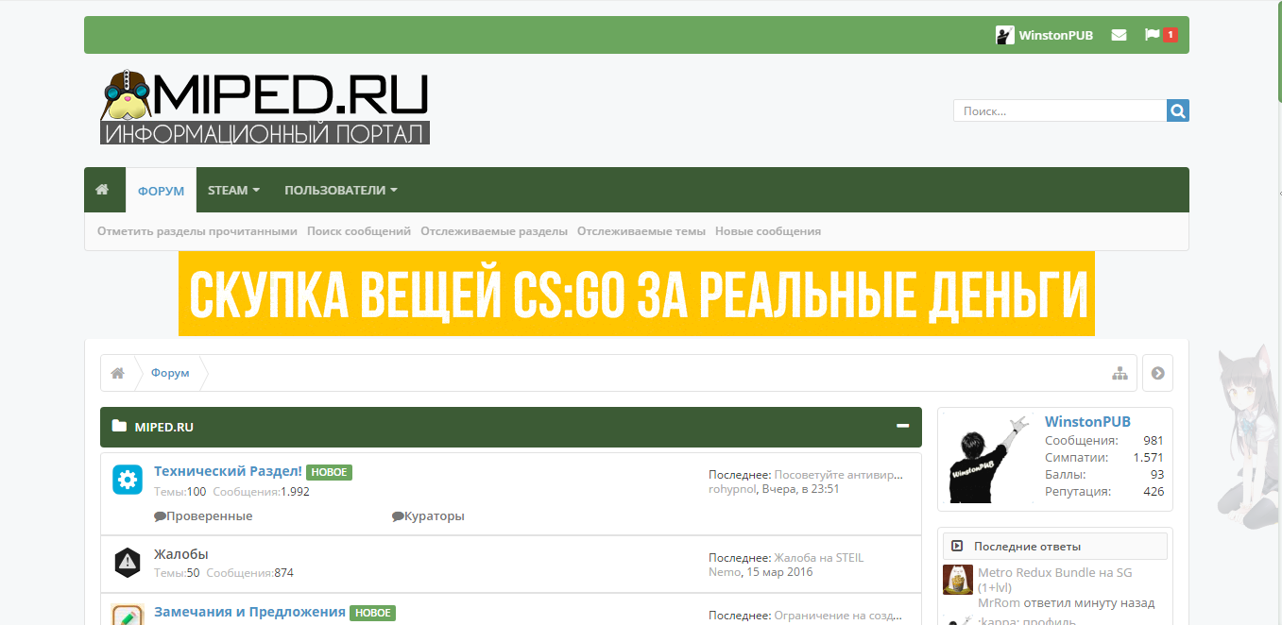Open user rohypnol profile link
The width and height of the screenshot is (1282, 625).
coord(732,489)
